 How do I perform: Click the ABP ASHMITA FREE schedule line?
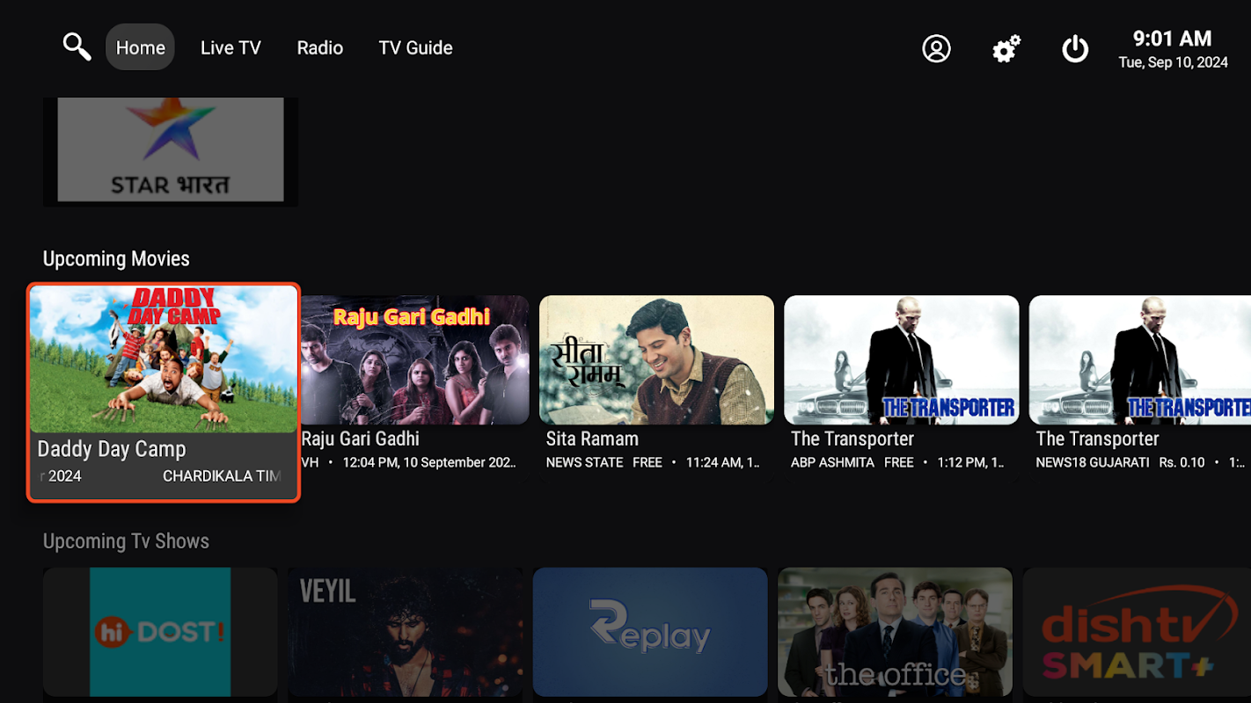click(898, 462)
